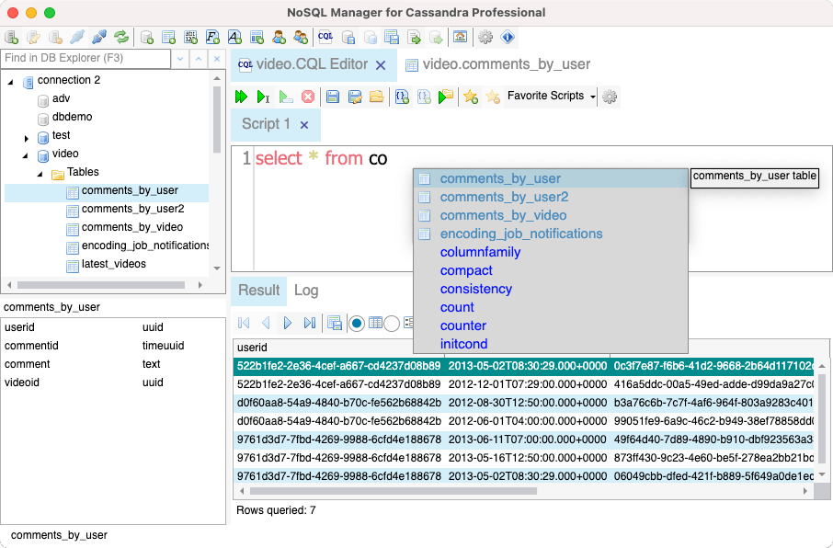This screenshot has width=833, height=548.
Task: Click the Find in DB Explorer search field
Action: 86,58
